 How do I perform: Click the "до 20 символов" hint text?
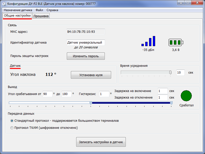pyautogui.click(x=86, y=47)
